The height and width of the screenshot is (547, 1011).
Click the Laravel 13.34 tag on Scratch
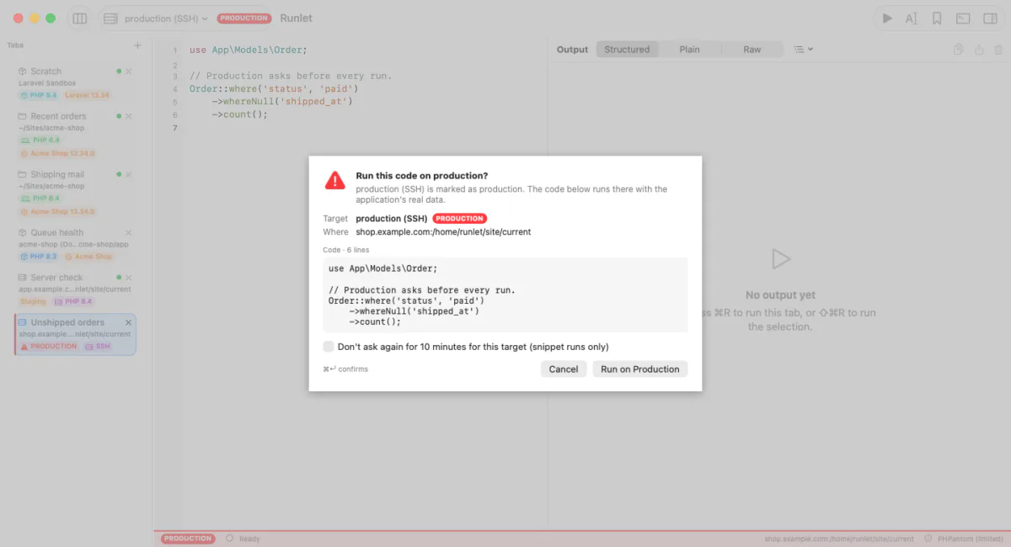tap(87, 95)
